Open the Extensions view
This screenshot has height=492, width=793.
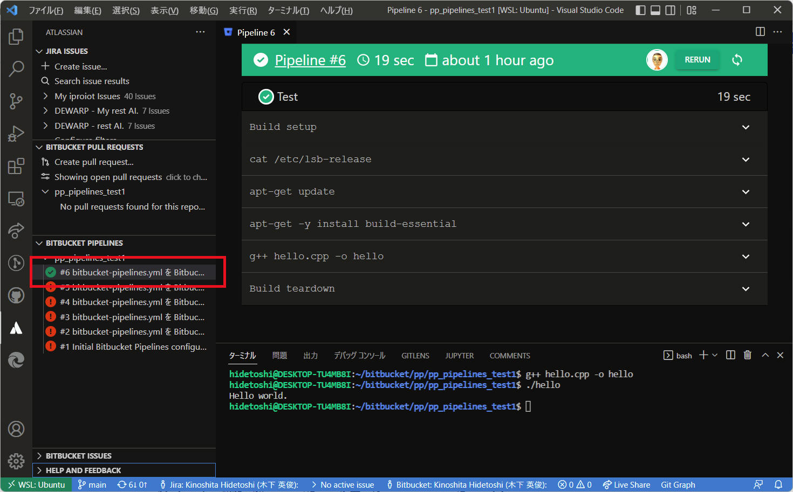click(x=16, y=166)
